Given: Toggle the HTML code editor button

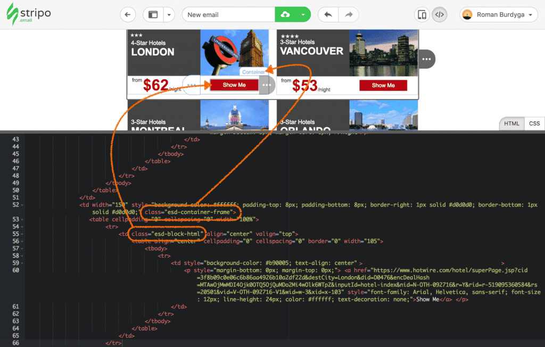Looking at the screenshot, I should (439, 15).
